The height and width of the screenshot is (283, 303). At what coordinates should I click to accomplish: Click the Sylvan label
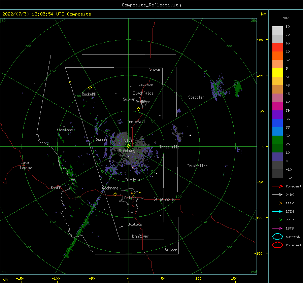tap(129, 99)
